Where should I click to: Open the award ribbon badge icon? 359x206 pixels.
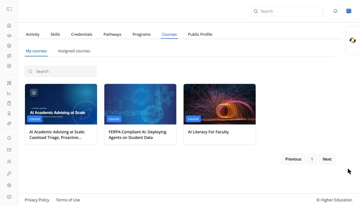point(9,113)
